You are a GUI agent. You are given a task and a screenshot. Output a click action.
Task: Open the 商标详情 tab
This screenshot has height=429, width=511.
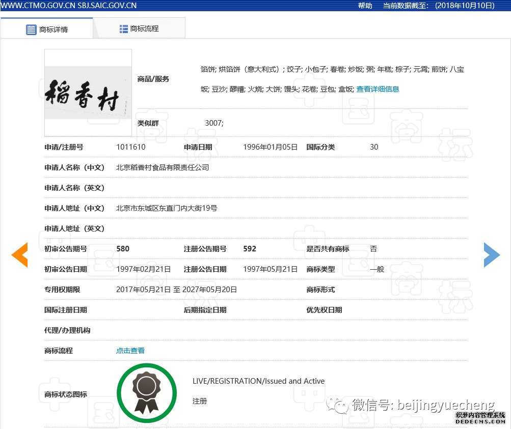[47, 28]
